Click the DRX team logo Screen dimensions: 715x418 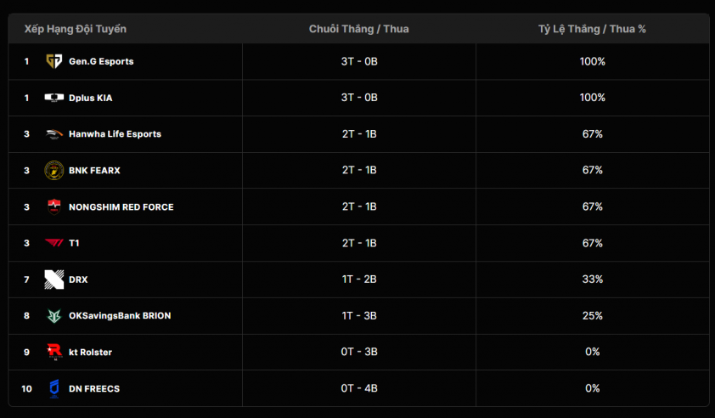pyautogui.click(x=53, y=280)
